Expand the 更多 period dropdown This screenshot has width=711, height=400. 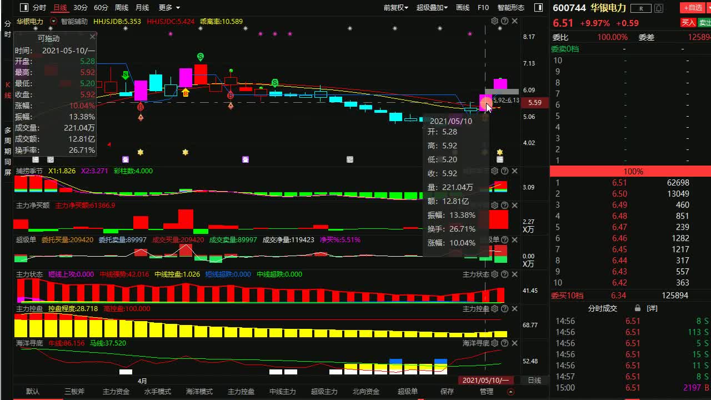tap(169, 8)
